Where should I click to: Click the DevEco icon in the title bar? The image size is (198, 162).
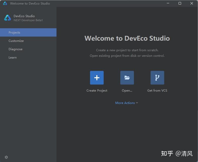[5, 4]
